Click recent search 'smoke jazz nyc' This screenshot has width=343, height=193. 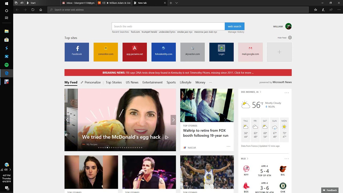tap(185, 32)
